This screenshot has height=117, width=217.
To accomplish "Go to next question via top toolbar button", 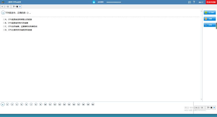I will pyautogui.click(x=16, y=7).
